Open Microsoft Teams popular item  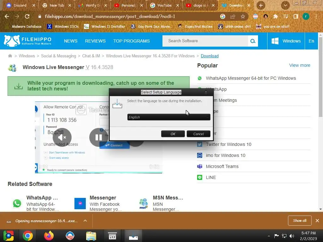(x=222, y=166)
